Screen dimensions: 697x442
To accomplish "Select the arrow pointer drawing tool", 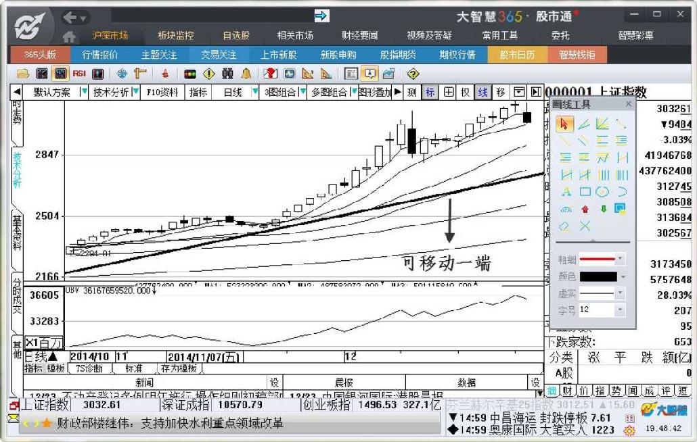I will pyautogui.click(x=564, y=124).
